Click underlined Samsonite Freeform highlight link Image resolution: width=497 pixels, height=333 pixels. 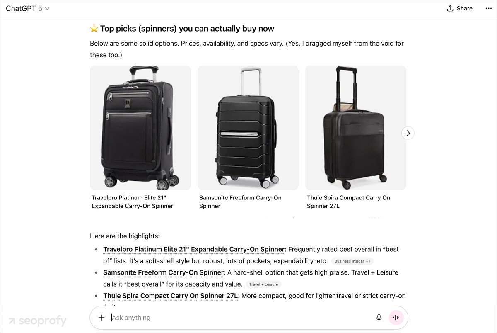click(163, 273)
